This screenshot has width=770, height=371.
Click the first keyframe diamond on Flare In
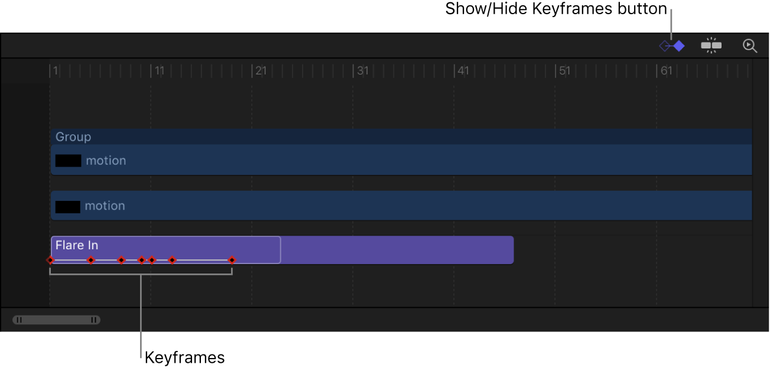point(50,259)
